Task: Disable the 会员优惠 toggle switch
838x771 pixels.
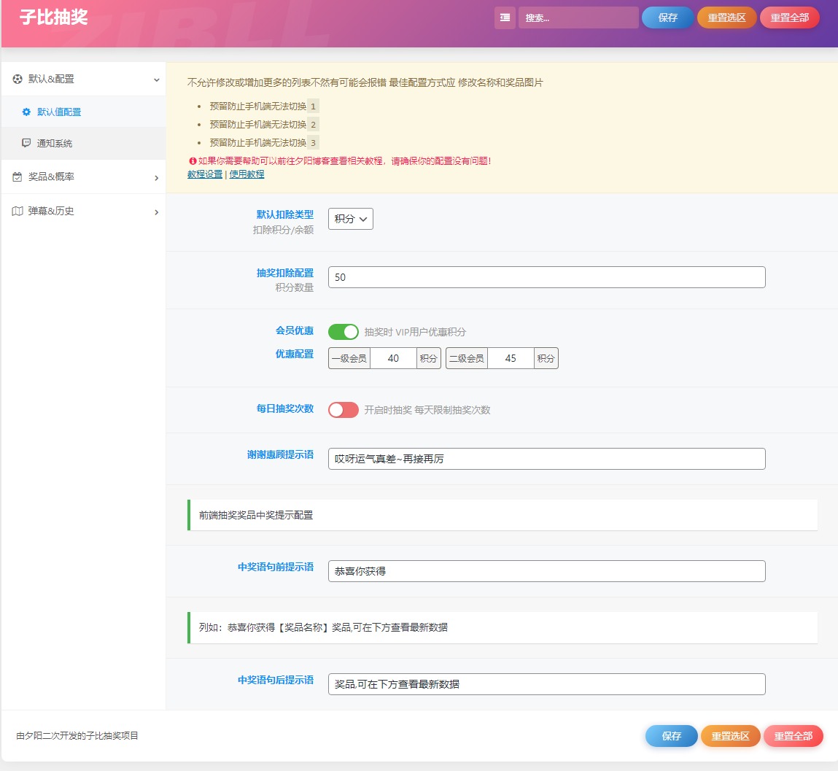Action: 343,331
